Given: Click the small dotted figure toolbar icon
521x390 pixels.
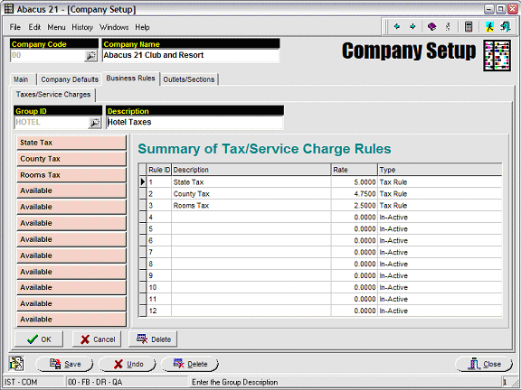Looking at the screenshot, I should point(448,26).
